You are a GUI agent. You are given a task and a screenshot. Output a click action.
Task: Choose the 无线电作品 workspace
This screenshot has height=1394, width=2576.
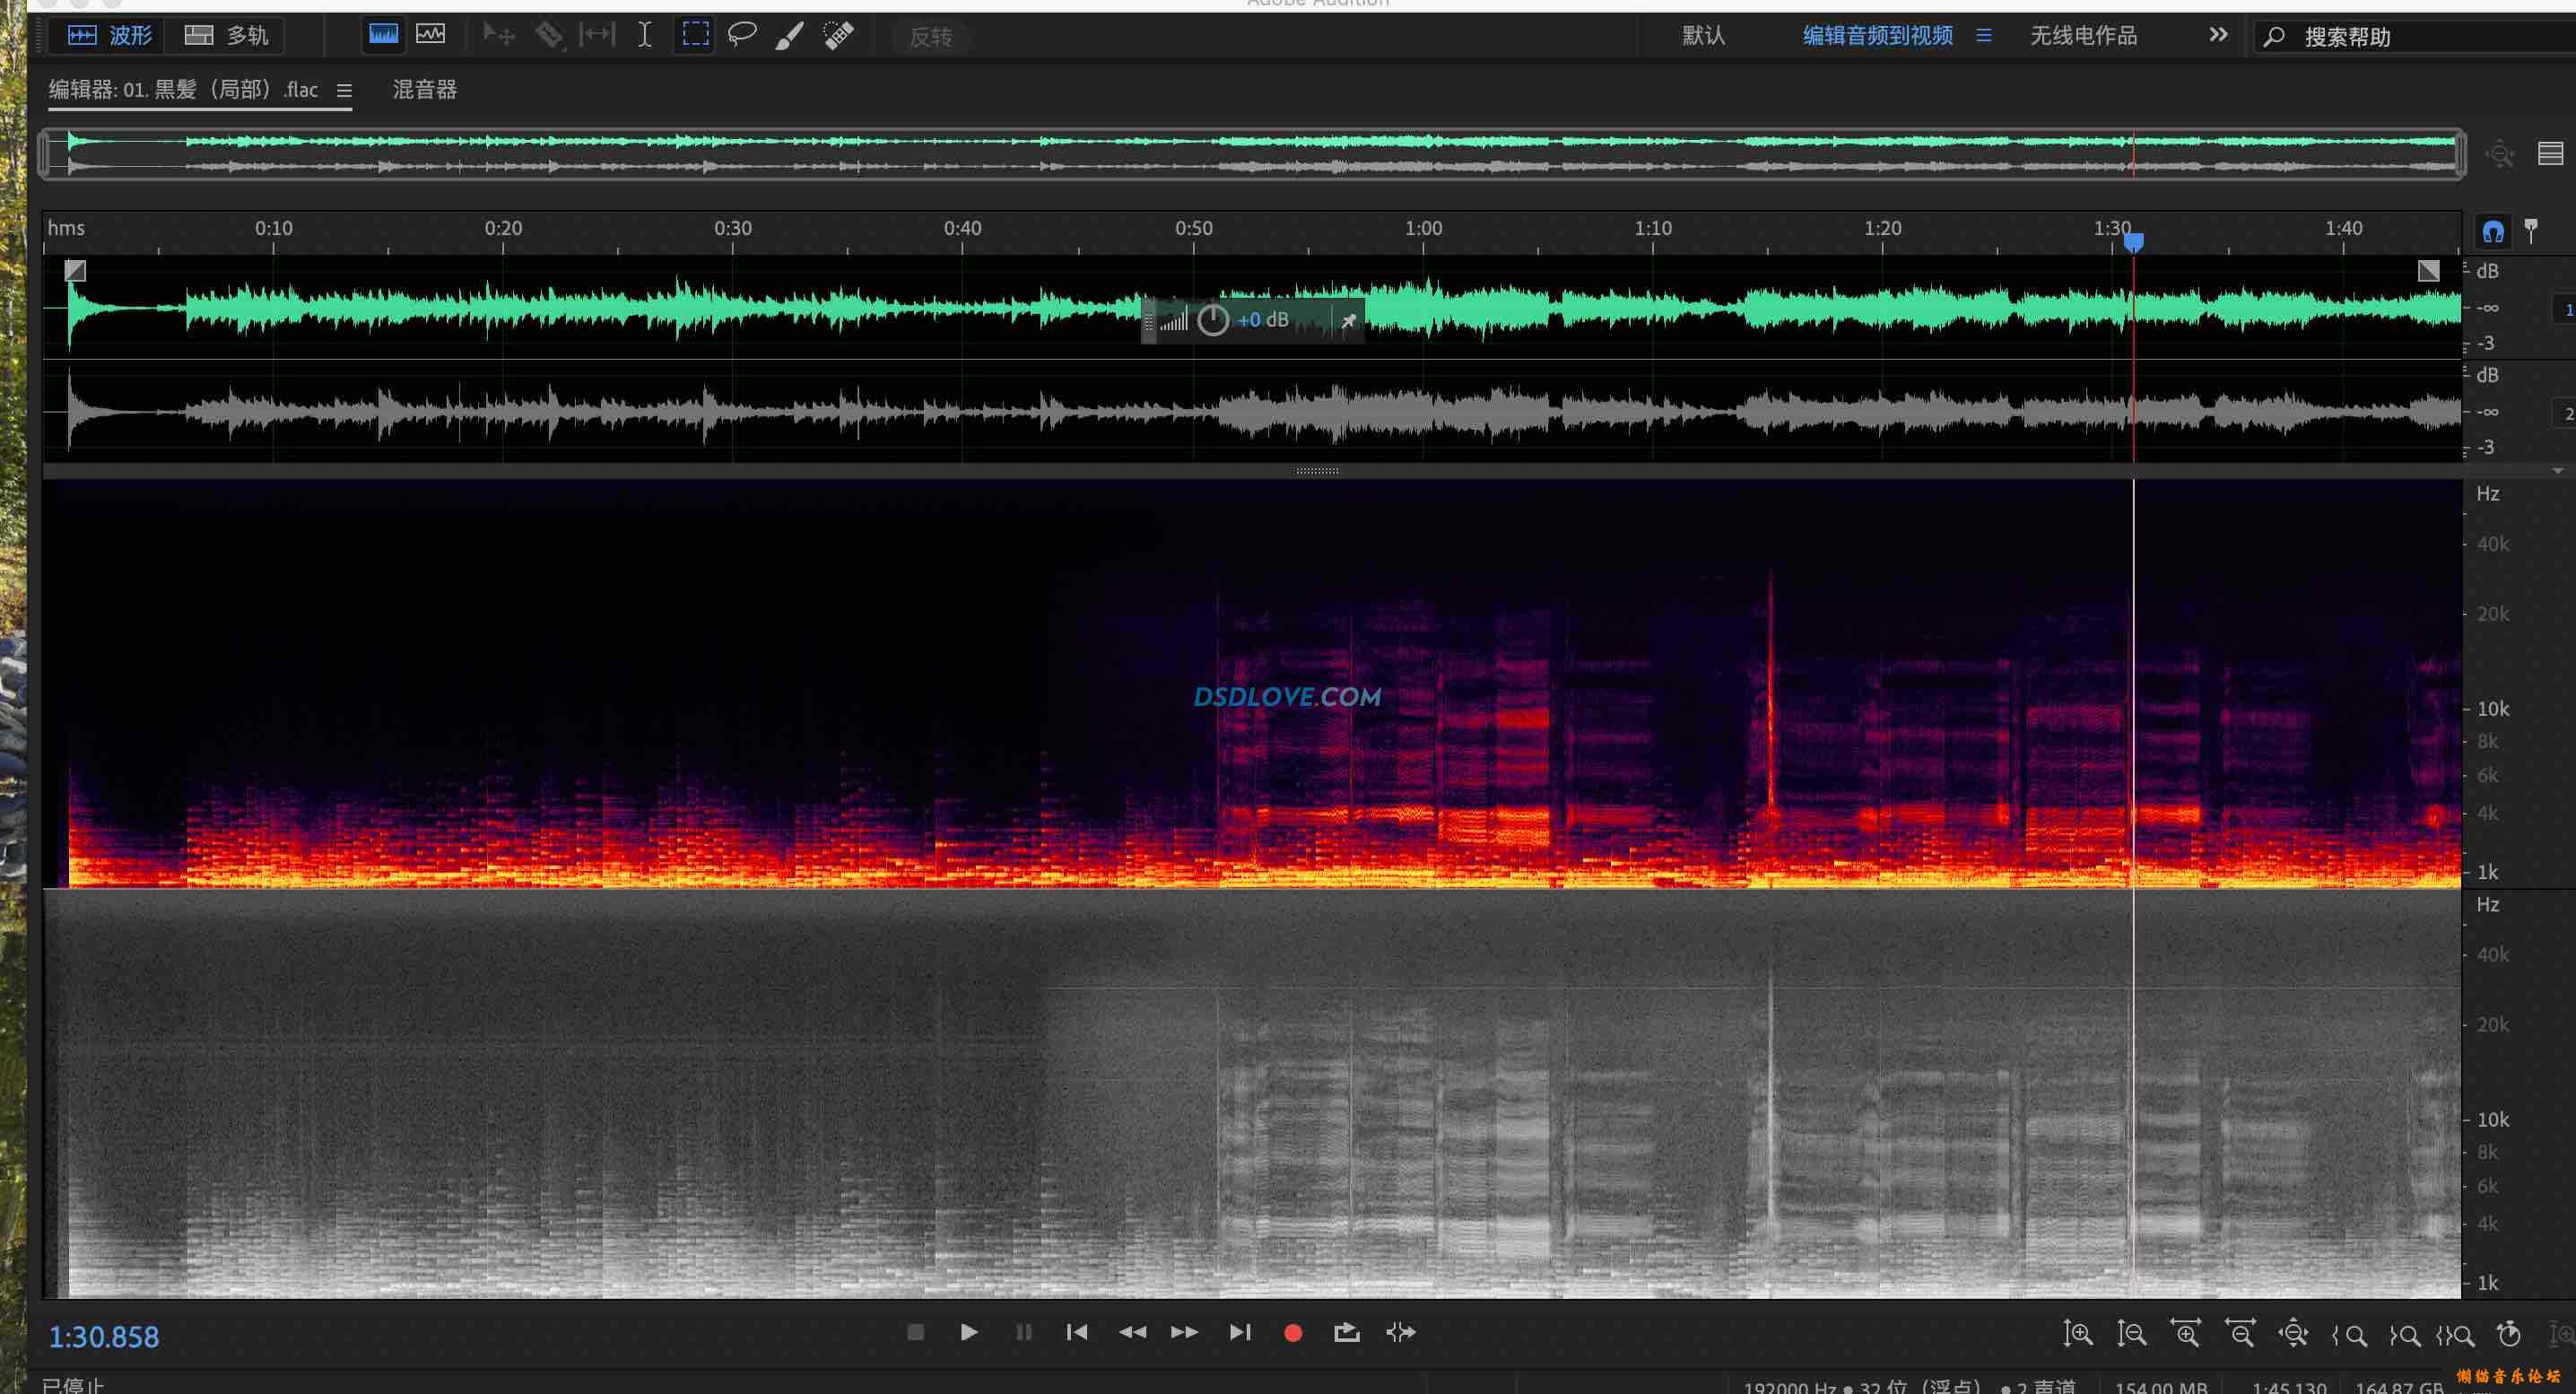pyautogui.click(x=2083, y=36)
